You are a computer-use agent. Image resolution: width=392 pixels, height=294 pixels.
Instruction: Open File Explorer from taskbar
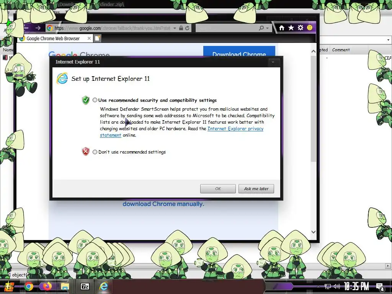click(x=65, y=286)
